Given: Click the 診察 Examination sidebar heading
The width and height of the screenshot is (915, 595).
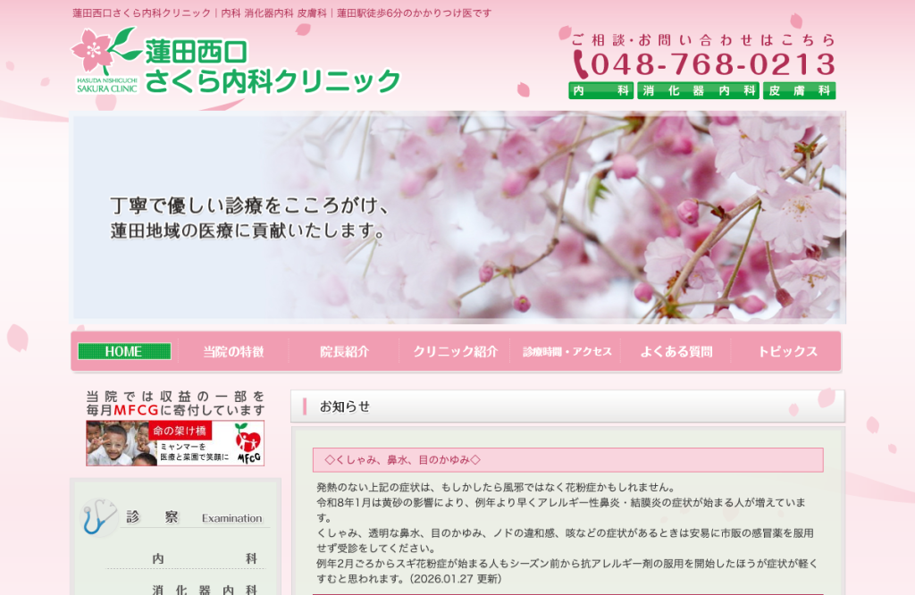Looking at the screenshot, I should 194,517.
